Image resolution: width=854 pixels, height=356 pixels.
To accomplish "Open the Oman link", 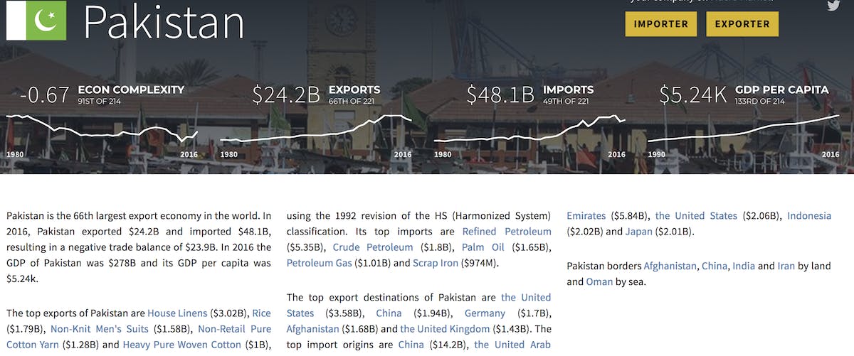I will pos(599,282).
